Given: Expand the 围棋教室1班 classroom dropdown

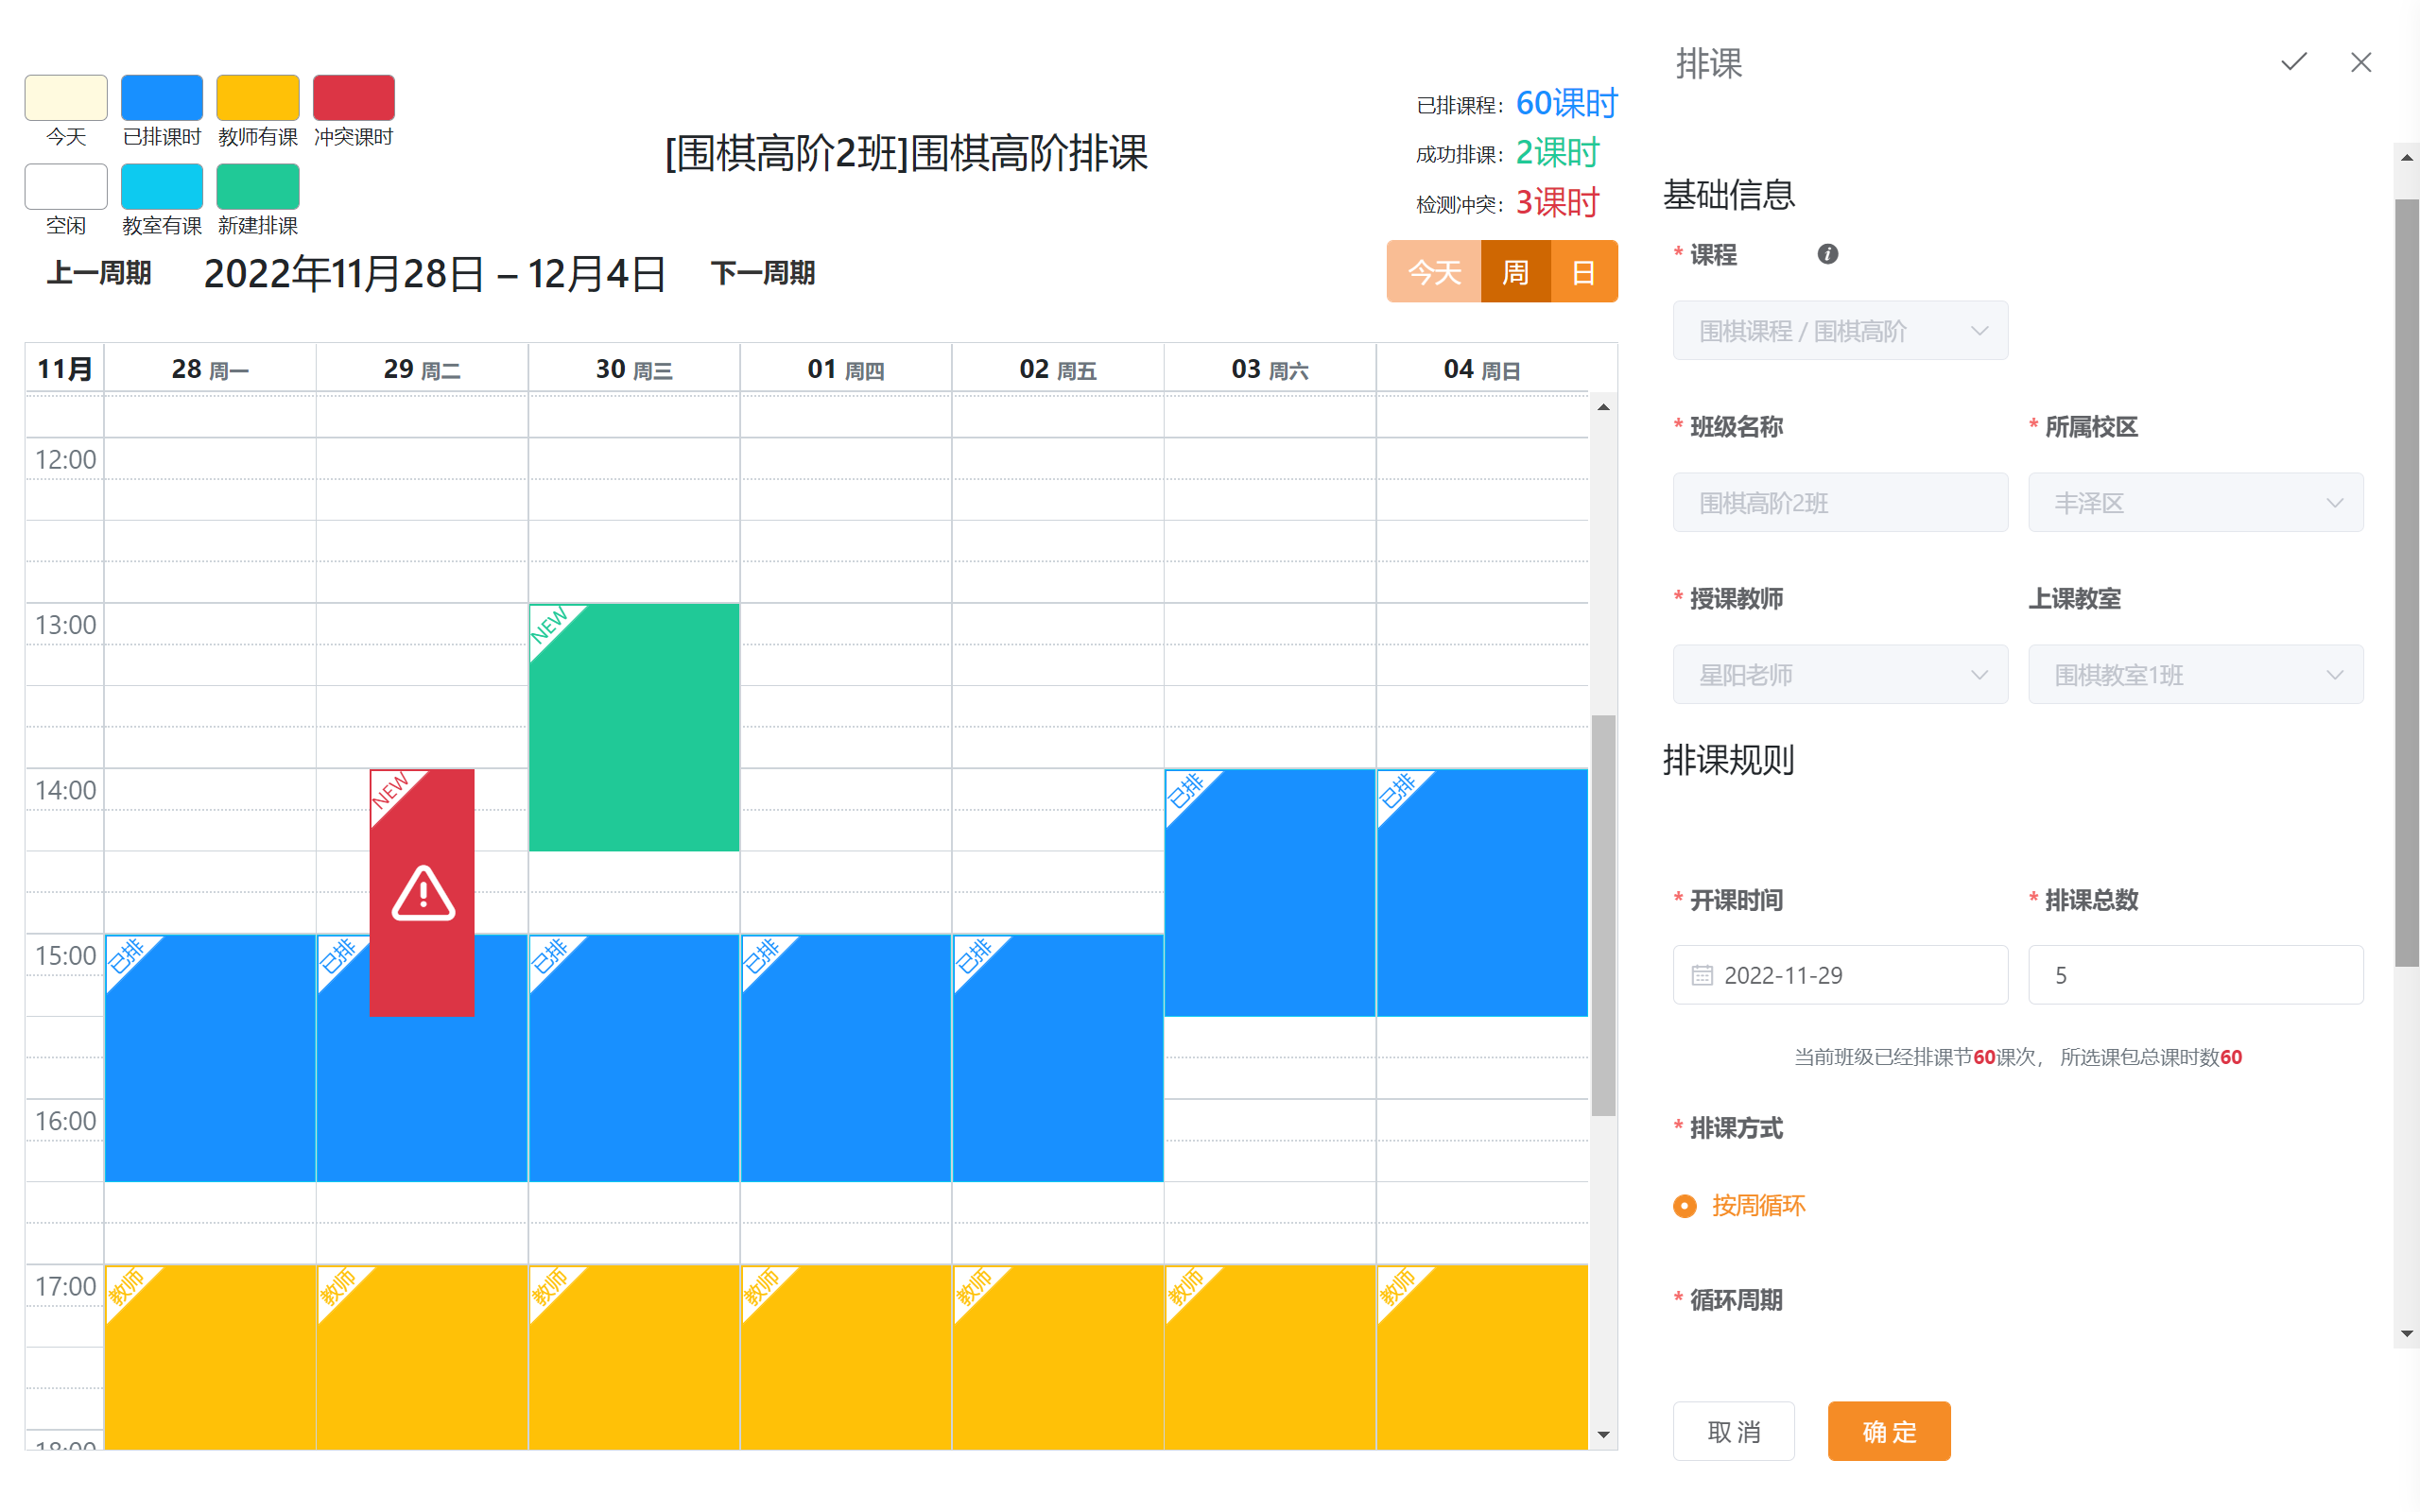Looking at the screenshot, I should [2195, 675].
